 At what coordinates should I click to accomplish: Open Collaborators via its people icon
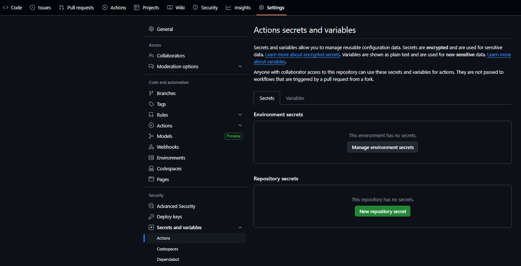[151, 55]
